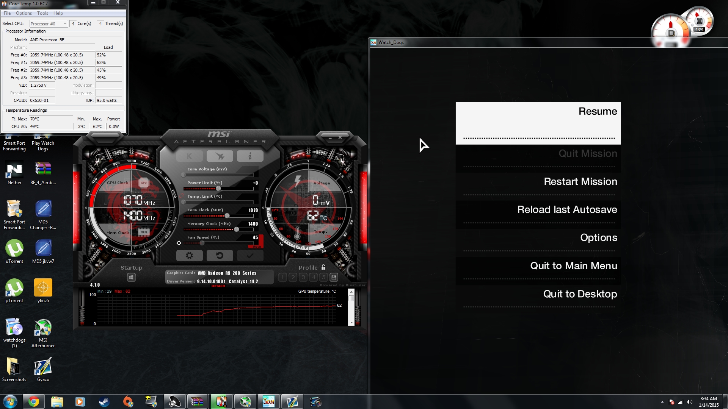The image size is (728, 409).
Task: Toggle Apply at Windows Startup button
Action: tap(131, 277)
